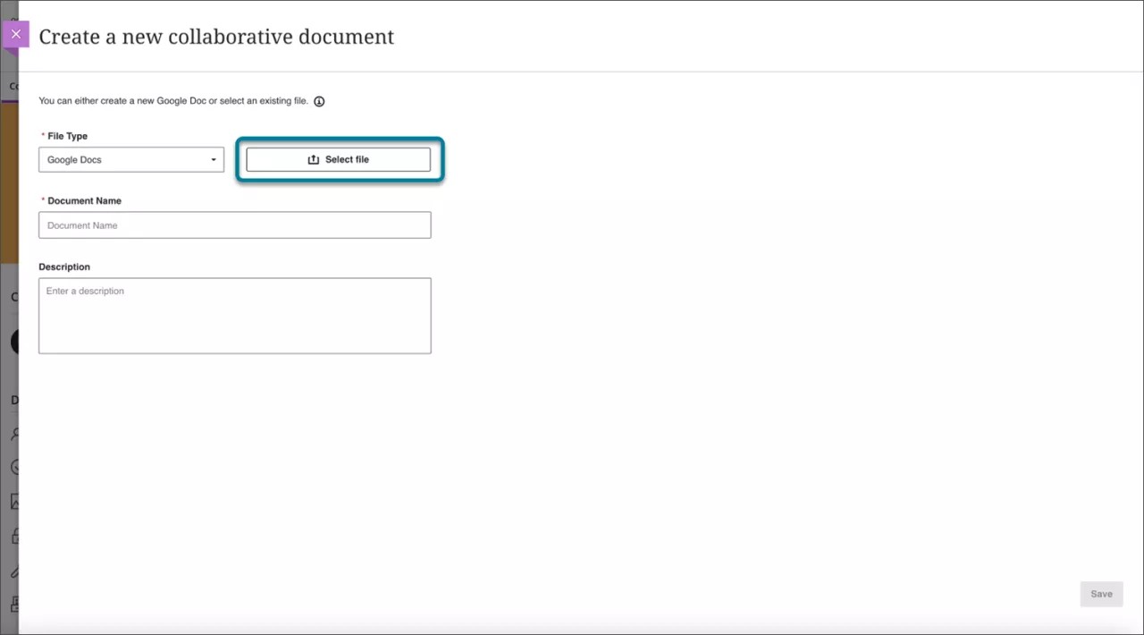Click into the Document Name input field

click(234, 224)
